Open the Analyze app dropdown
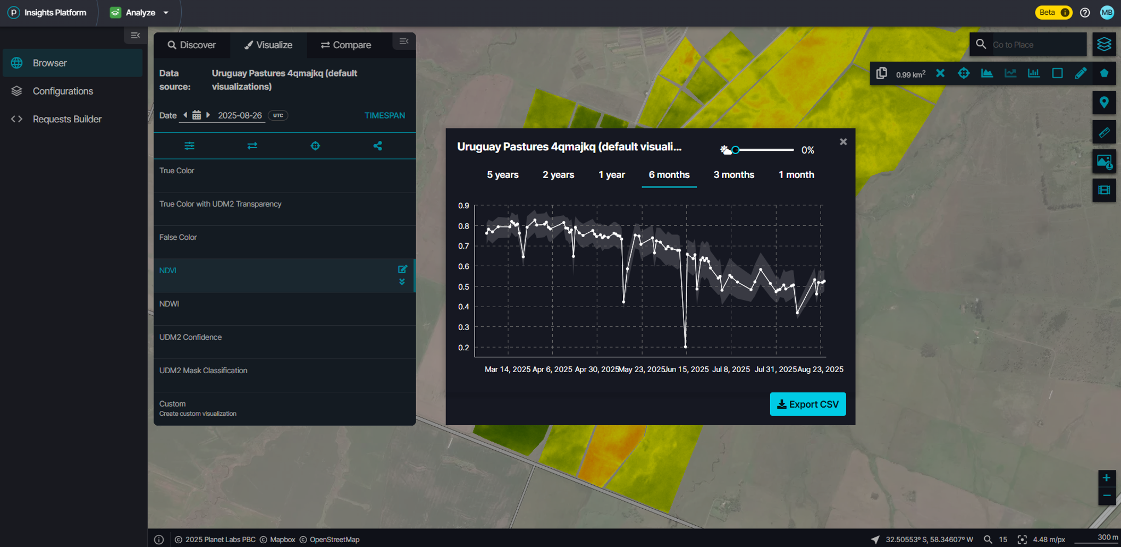Image resolution: width=1121 pixels, height=547 pixels. click(139, 13)
